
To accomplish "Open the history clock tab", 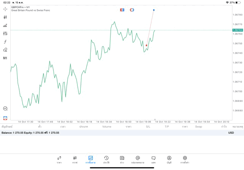I will click(106, 160).
